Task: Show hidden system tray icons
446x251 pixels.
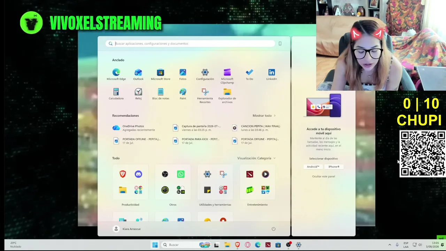Action: (x=390, y=245)
